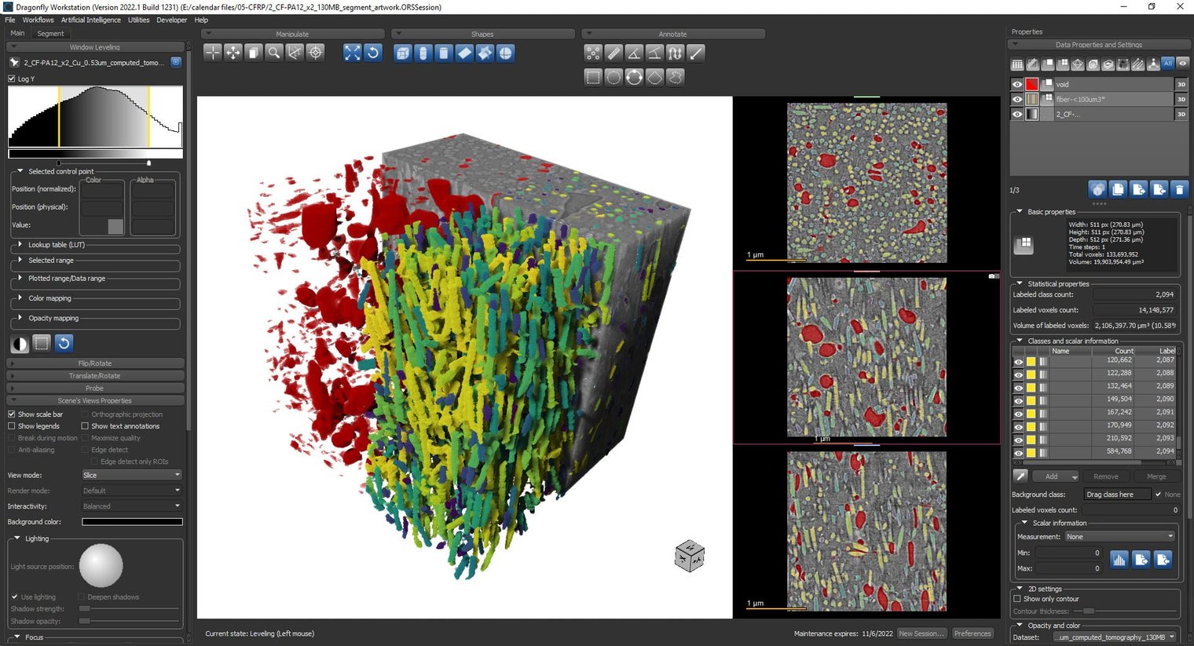This screenshot has width=1194, height=646.
Task: Open the Interactivity dropdown showing Balanced
Action: [x=130, y=505]
